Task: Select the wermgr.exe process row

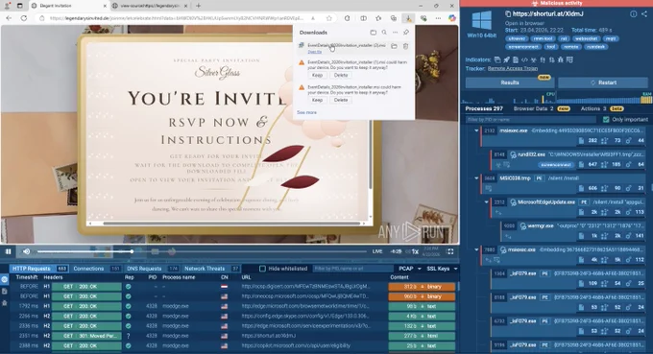Action: click(573, 231)
